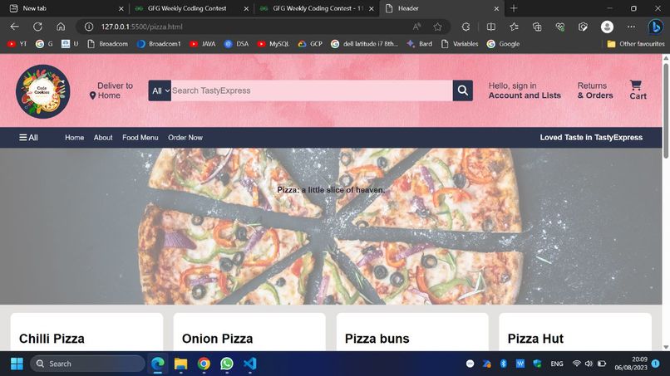The width and height of the screenshot is (670, 376).
Task: Open the Pizza buns card
Action: [412, 332]
